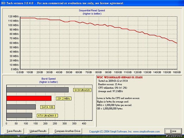Click the 60 MB/s y-axis label
The image size is (184, 138).
[x=14, y=43]
